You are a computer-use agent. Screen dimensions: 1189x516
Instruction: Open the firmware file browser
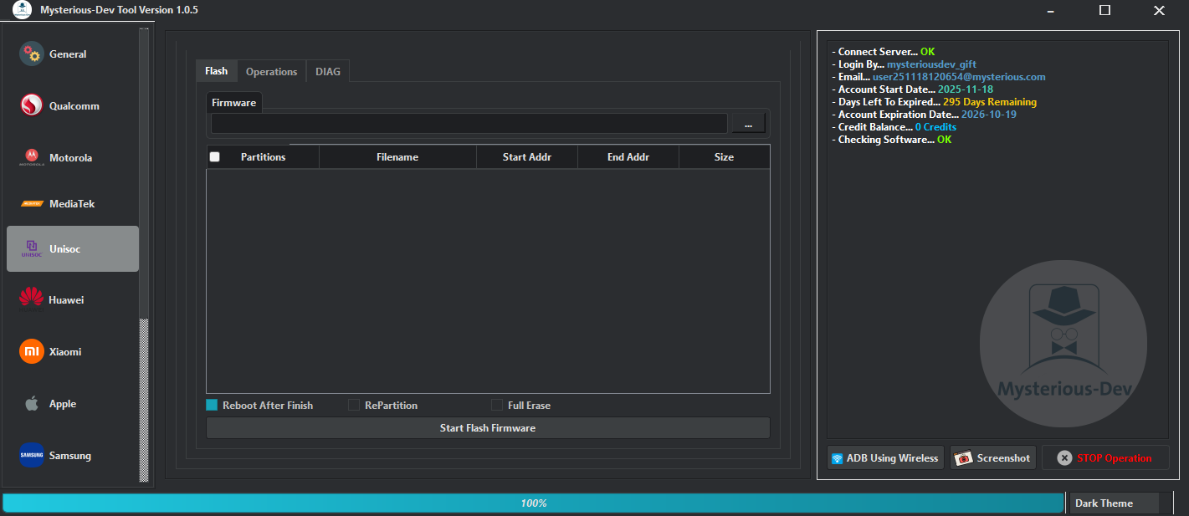[x=747, y=122]
